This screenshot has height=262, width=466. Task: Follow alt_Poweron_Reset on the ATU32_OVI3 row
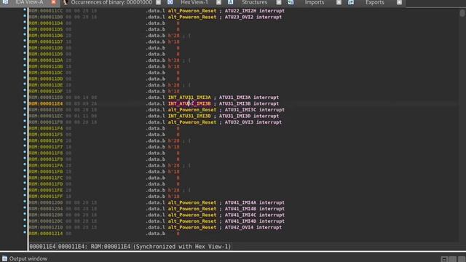pyautogui.click(x=192, y=122)
